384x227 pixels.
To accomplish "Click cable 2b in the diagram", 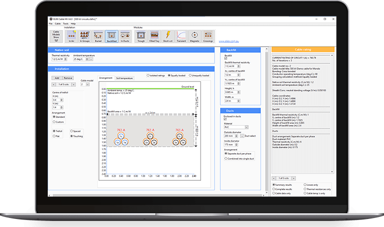I will tap(154, 142).
